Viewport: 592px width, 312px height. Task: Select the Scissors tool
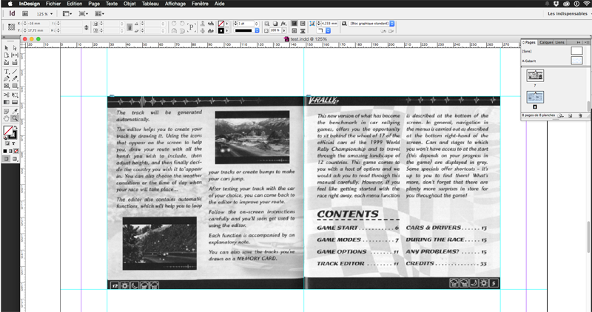(7, 95)
